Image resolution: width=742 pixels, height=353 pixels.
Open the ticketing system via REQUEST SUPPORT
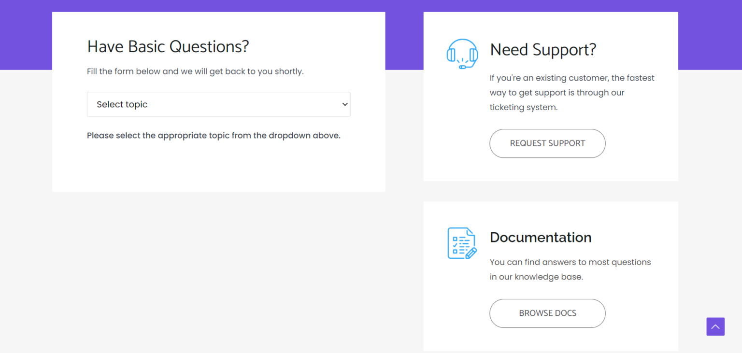(x=547, y=143)
